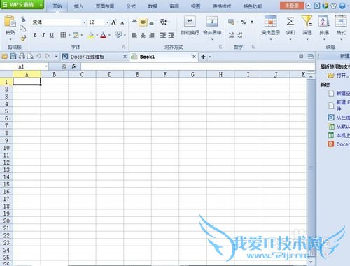
Task: Click the 打开... link in the side panel
Action: (x=343, y=76)
